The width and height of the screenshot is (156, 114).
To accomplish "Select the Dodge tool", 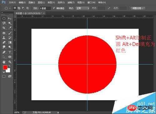I will point(10,47).
